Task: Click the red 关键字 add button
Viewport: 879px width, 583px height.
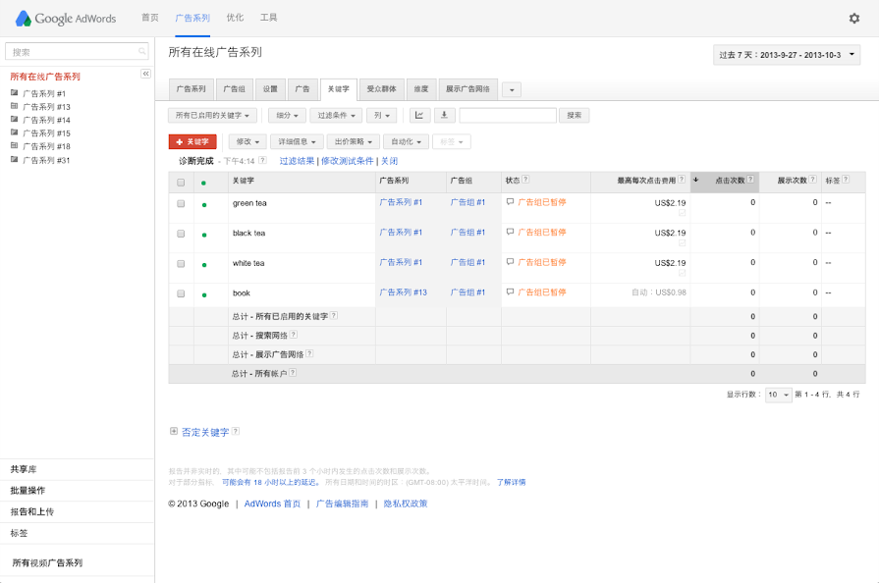Action: click(192, 141)
